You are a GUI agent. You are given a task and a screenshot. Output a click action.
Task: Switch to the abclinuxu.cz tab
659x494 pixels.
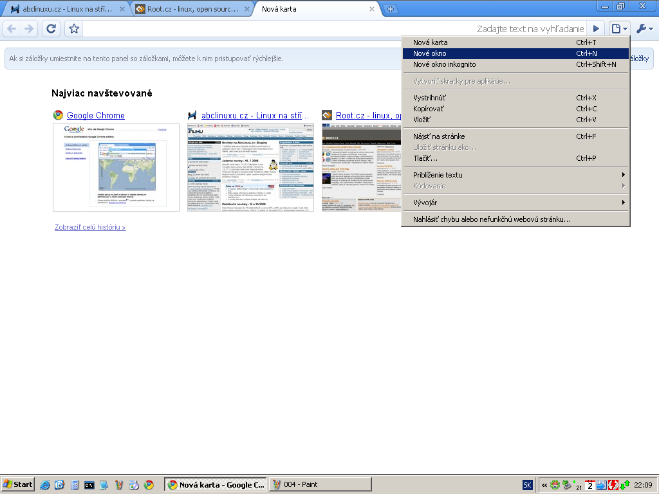point(66,9)
